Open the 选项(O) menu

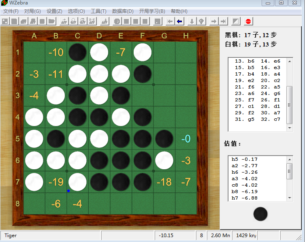point(76,11)
